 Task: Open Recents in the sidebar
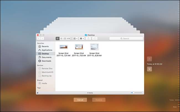(45, 46)
